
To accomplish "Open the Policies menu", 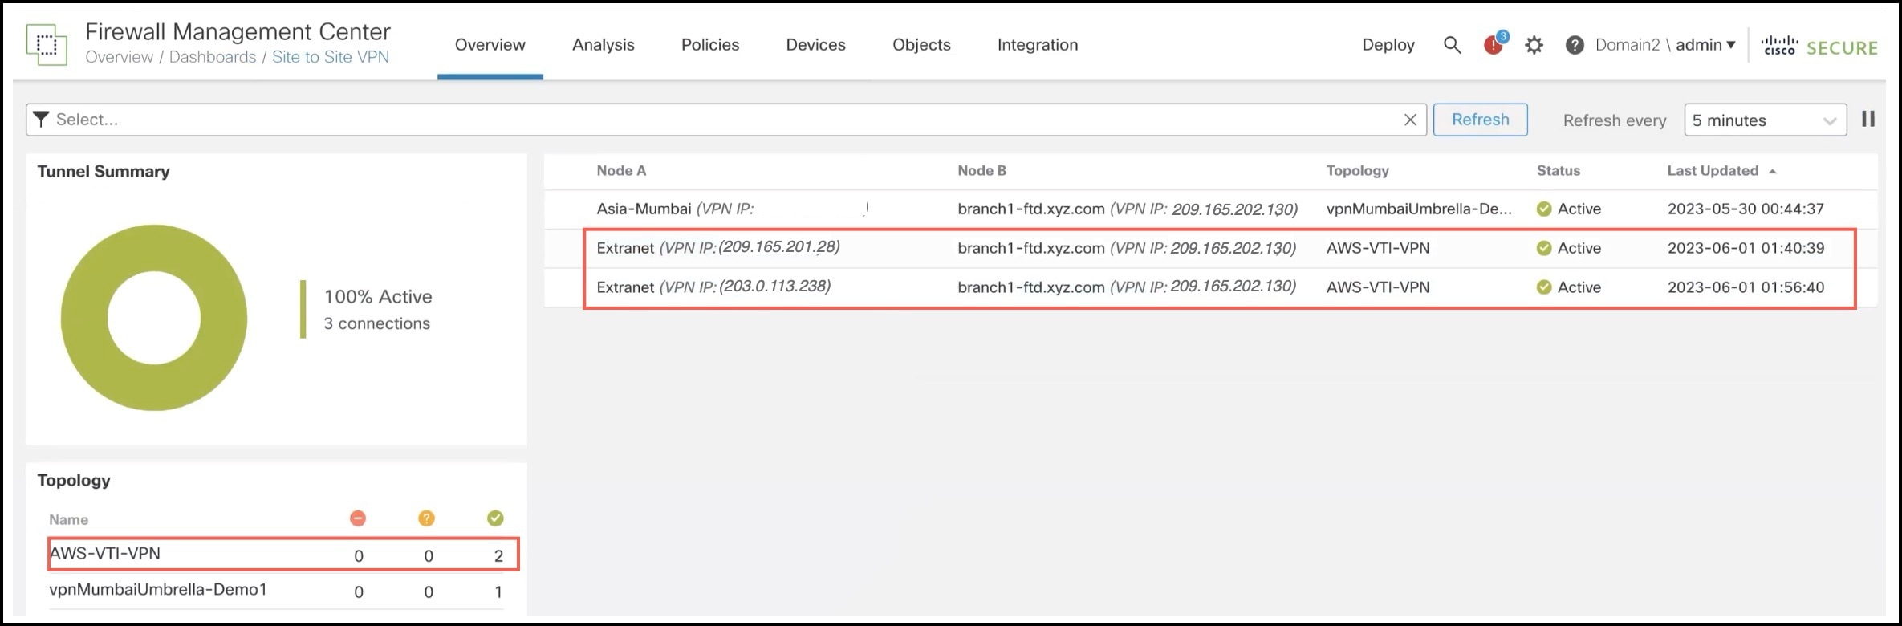I will tap(710, 45).
